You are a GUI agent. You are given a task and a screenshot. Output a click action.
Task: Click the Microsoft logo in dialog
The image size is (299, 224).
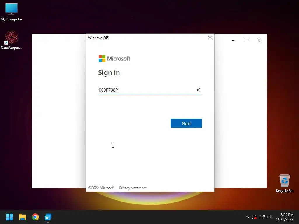click(114, 58)
